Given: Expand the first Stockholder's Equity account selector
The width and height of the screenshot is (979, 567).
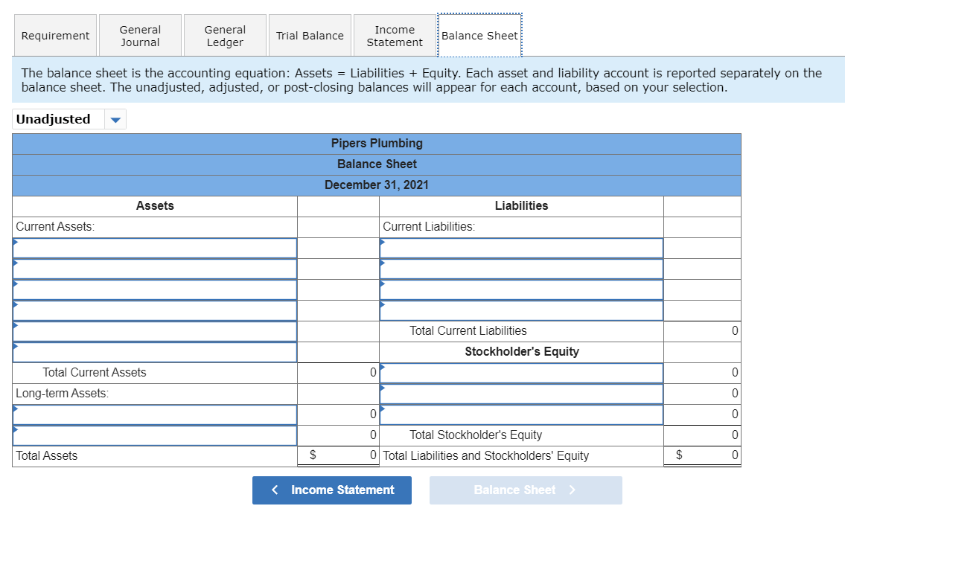Looking at the screenshot, I should pyautogui.click(x=520, y=372).
